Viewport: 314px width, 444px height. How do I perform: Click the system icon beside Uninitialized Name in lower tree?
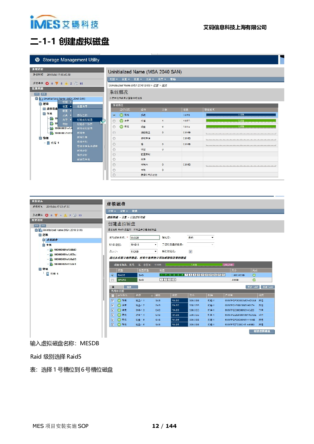click(x=41, y=230)
